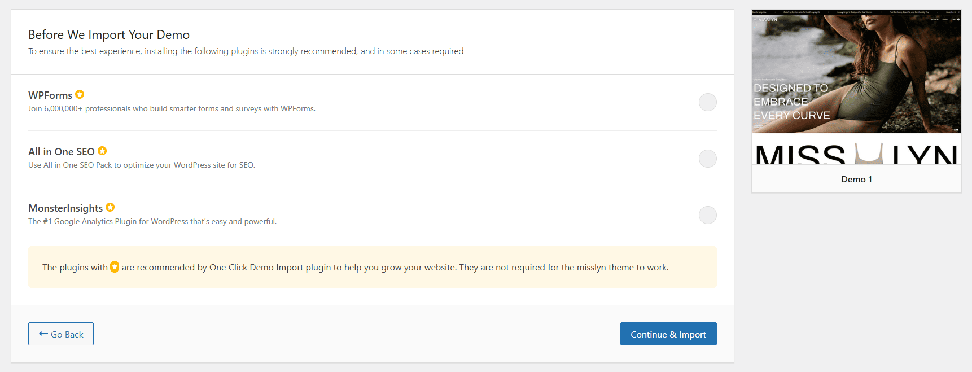Click the '#1 Google Analytics Plugin' description

pos(152,221)
